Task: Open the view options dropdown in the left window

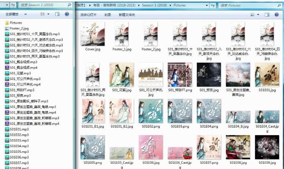Action: (x=48, y=14)
